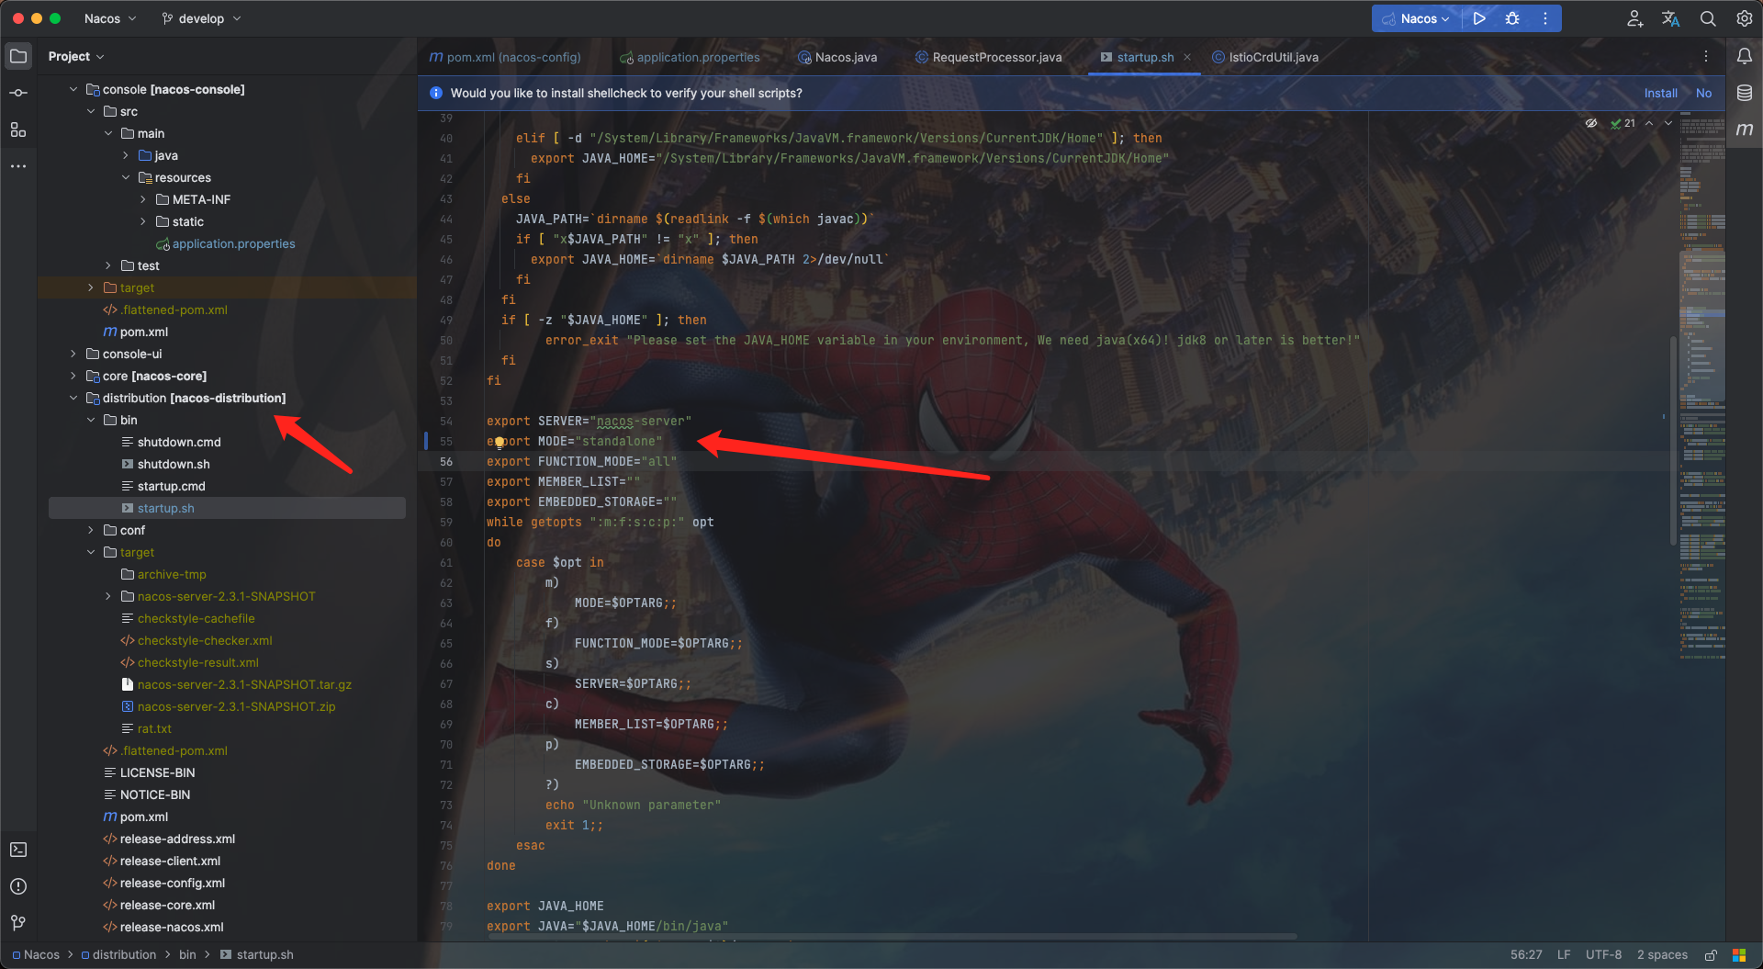
Task: Expand the core [nacos-core] module
Action: click(73, 376)
